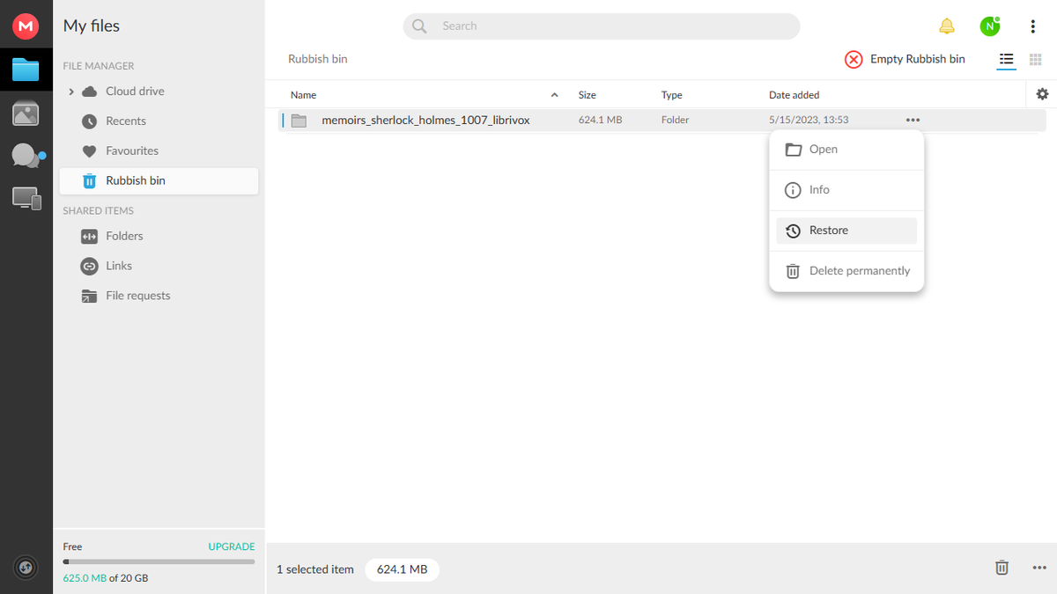Screen dimensions: 1057x594
Task: Open the devices/backups section in the rail
Action: (x=26, y=198)
